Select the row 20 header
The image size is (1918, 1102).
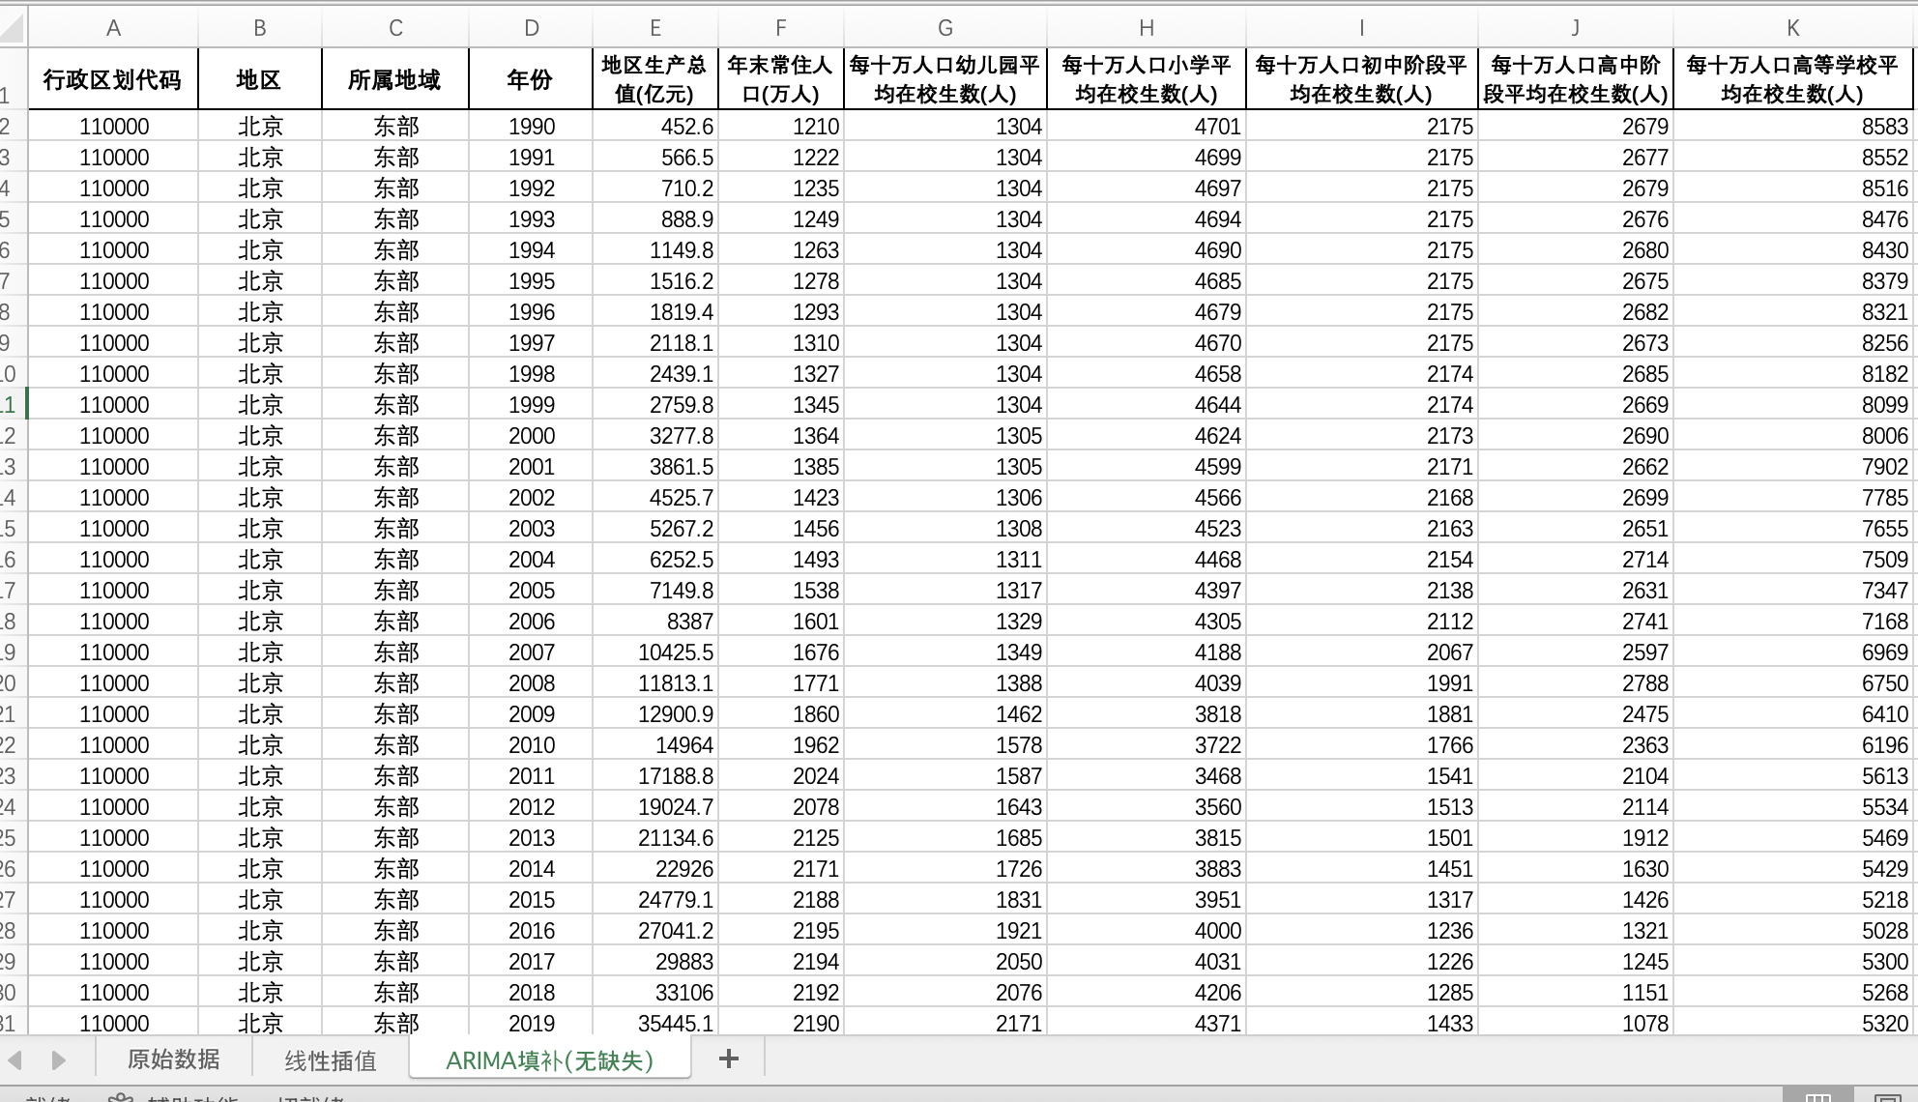pyautogui.click(x=10, y=683)
